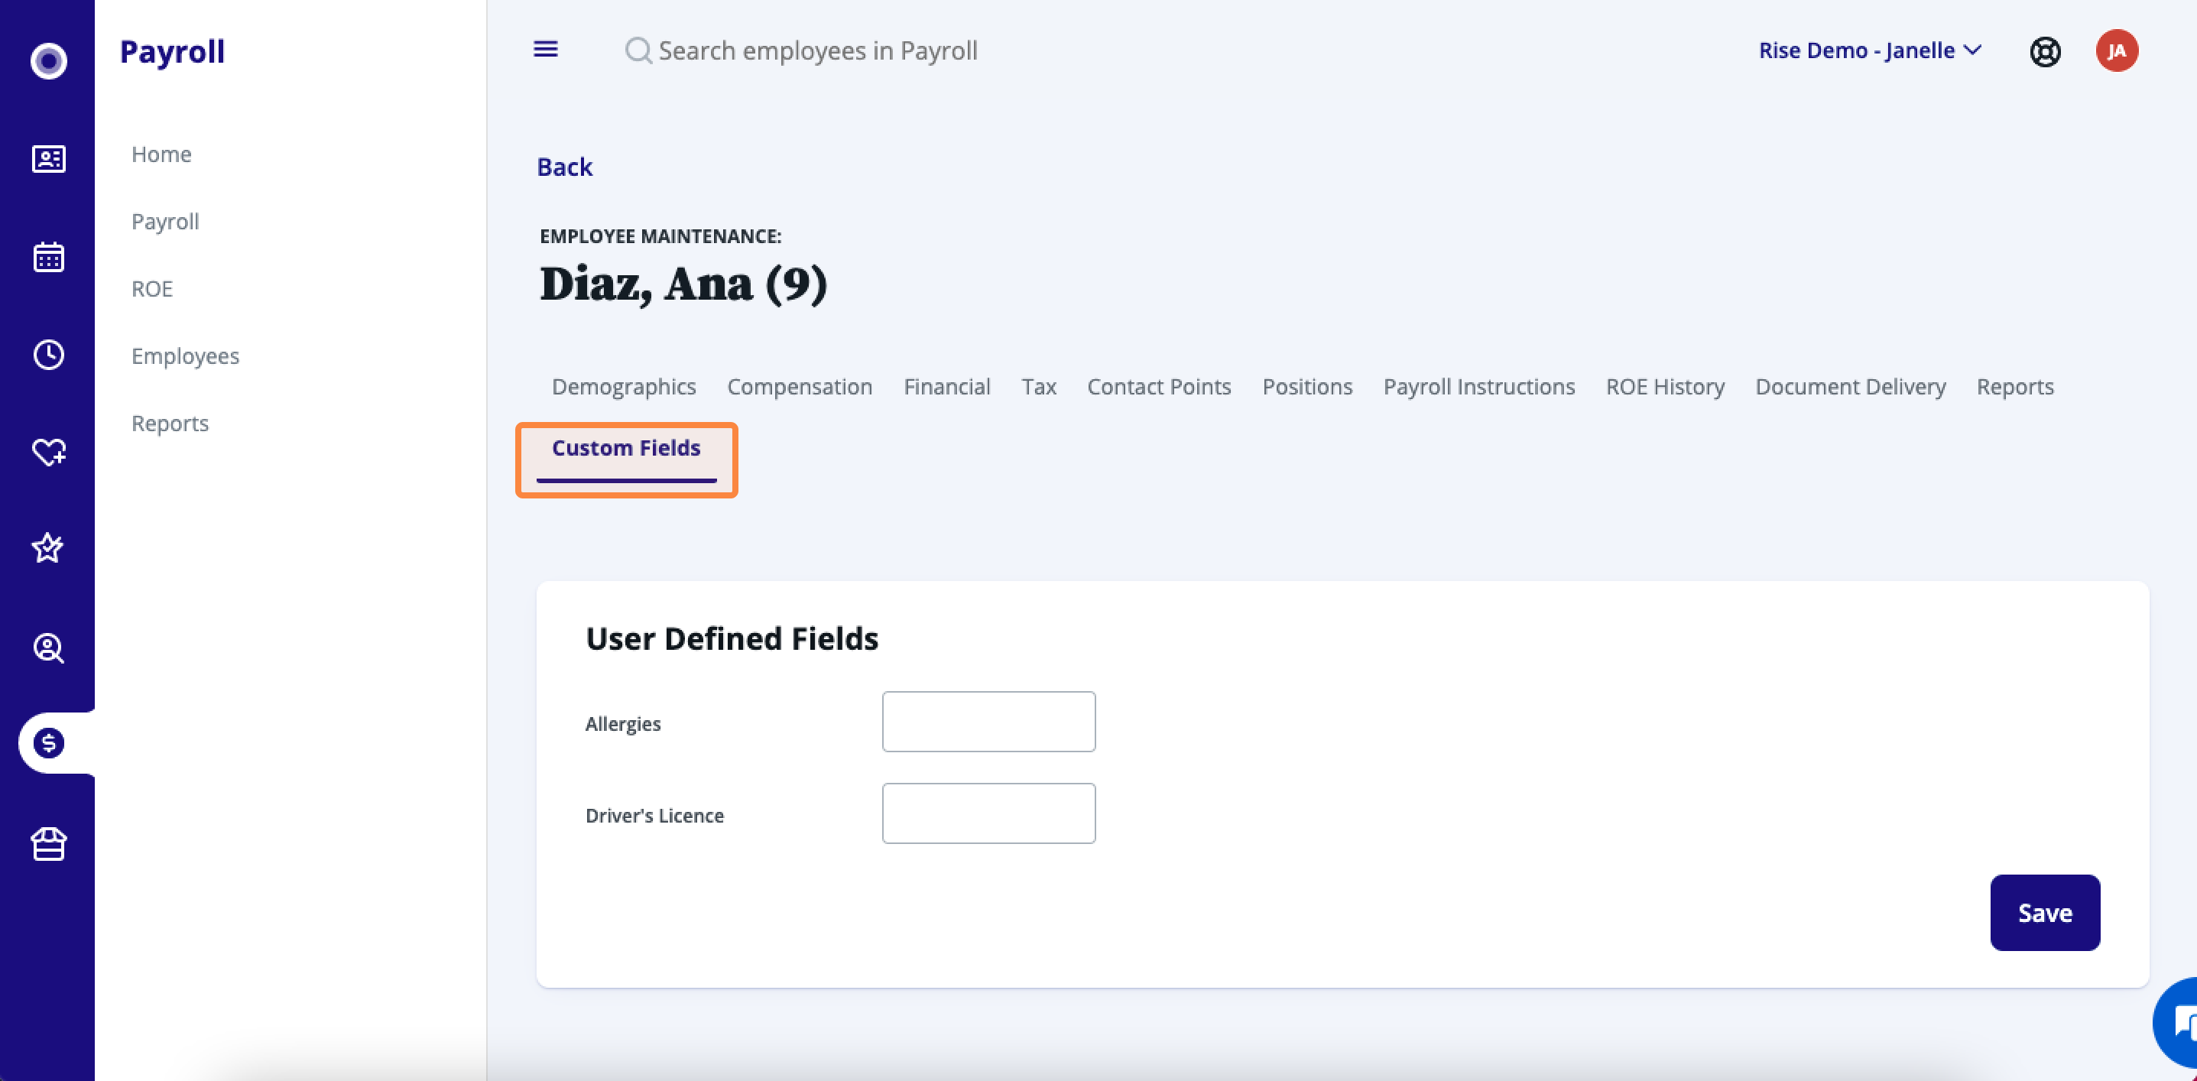Click the Allergies label
Screen dimensions: 2197x1081
(x=622, y=723)
